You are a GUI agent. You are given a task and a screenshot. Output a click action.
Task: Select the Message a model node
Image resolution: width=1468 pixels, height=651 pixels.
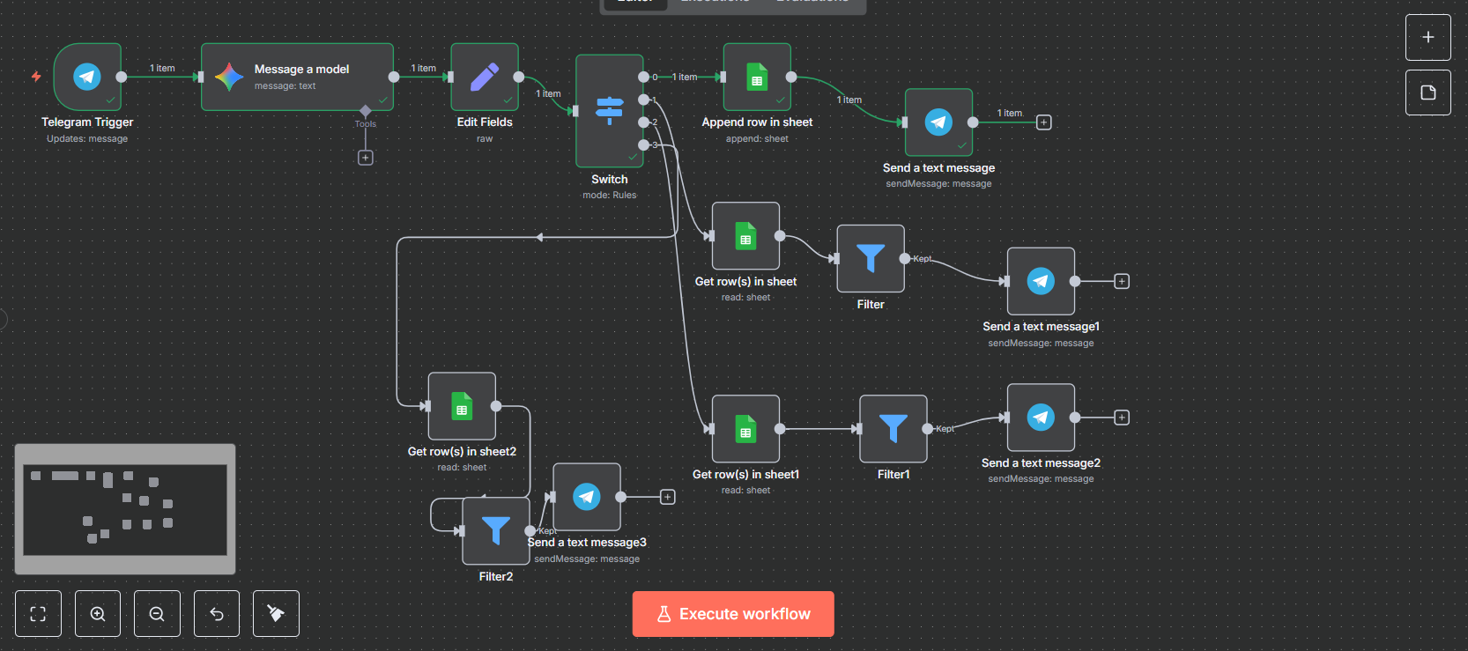tap(297, 78)
